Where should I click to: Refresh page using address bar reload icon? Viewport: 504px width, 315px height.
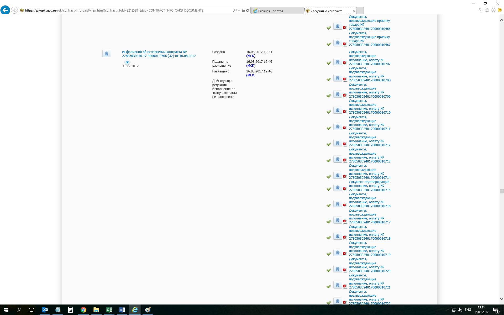pos(248,10)
